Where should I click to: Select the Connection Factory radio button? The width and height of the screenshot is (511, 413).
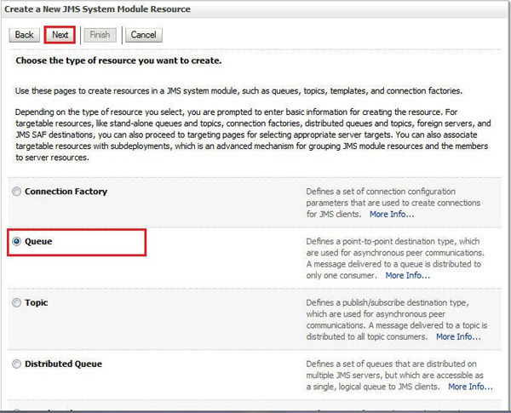coord(17,192)
